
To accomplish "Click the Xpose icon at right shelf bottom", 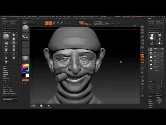I will pos(142,96).
